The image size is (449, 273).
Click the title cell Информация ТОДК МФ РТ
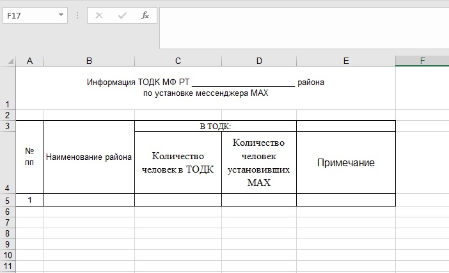205,88
